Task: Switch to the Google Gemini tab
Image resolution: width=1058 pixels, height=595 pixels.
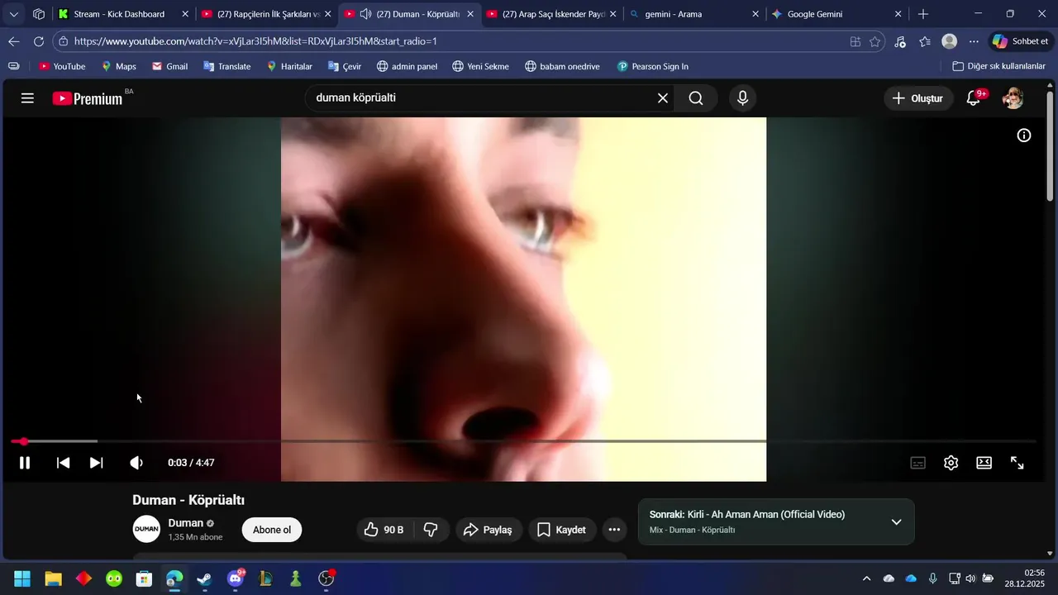Action: 836,14
